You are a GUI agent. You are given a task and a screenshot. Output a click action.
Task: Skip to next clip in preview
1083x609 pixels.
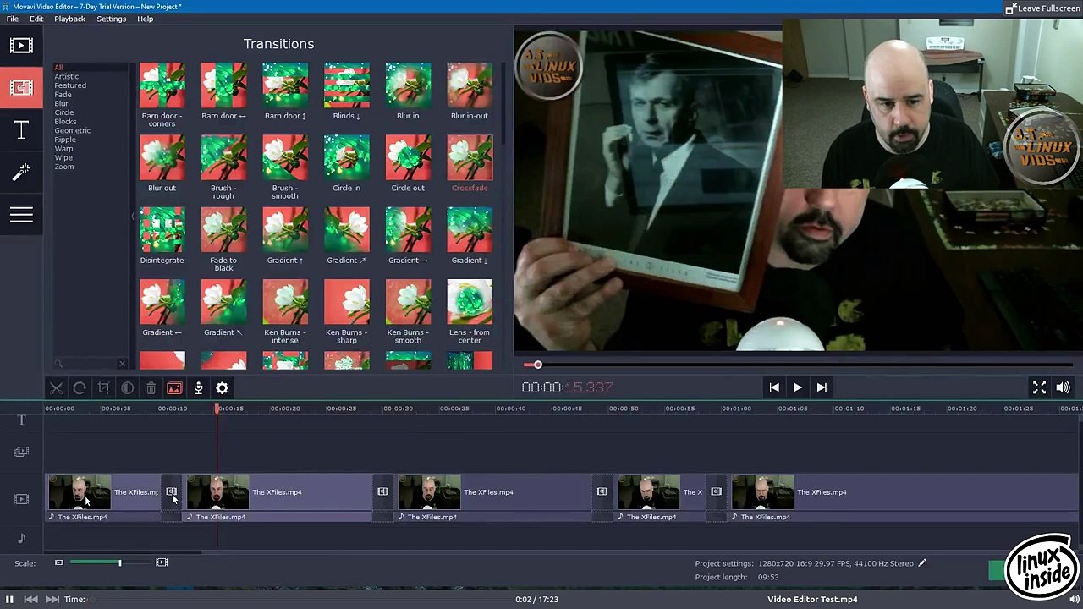coord(821,387)
